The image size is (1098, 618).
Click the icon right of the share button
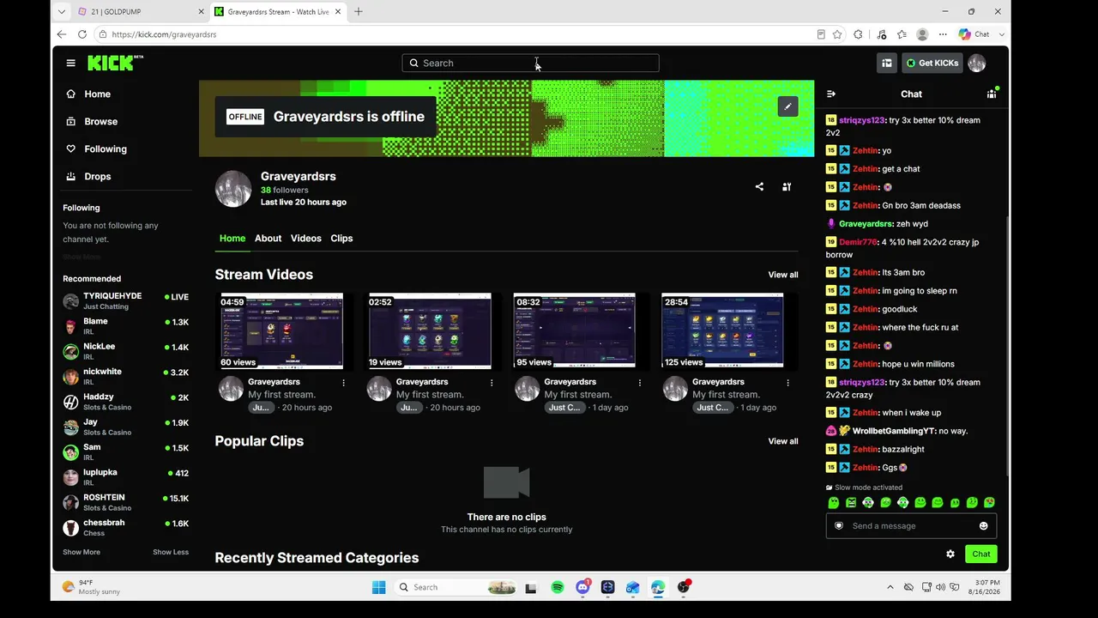coord(787,186)
